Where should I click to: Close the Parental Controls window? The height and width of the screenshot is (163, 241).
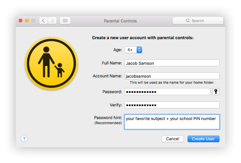point(21,21)
